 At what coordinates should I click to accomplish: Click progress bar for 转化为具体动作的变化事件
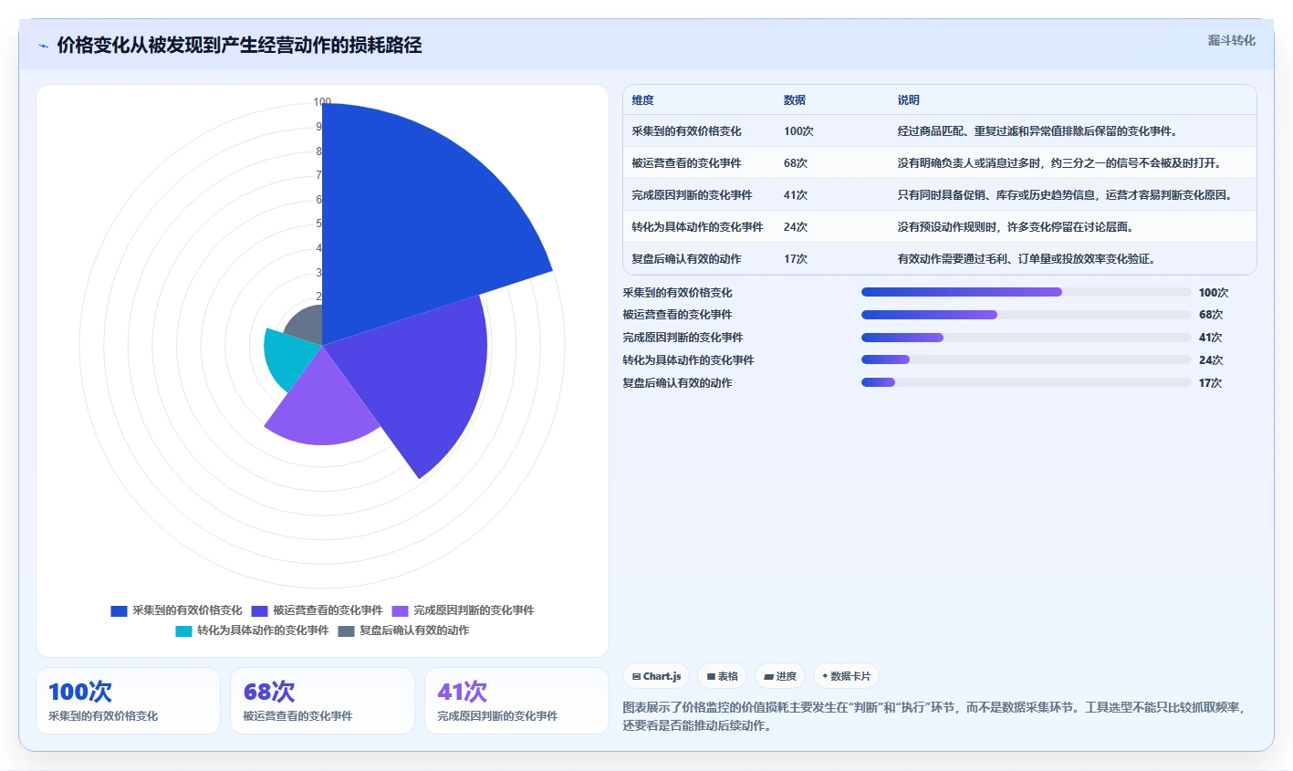[1027, 360]
